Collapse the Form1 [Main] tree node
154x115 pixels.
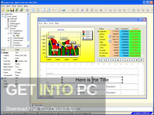(x=3, y=16)
